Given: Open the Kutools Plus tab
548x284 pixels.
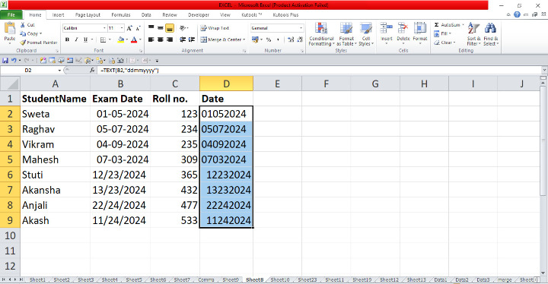Looking at the screenshot, I should (285, 14).
